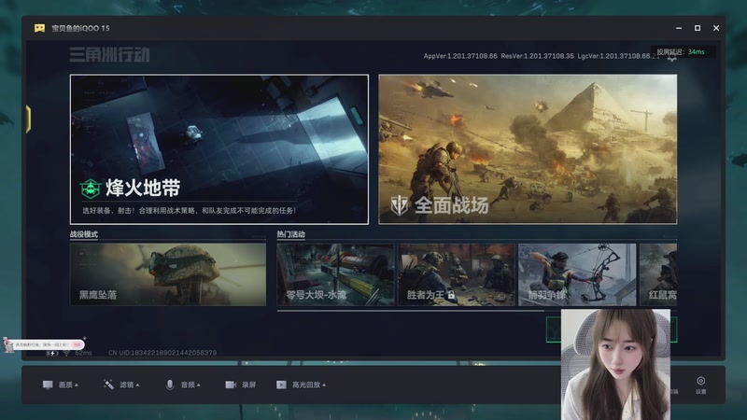Image resolution: width=747 pixels, height=420 pixels.
Task: Open the 烽火地带 game mode card
Action: click(x=219, y=149)
